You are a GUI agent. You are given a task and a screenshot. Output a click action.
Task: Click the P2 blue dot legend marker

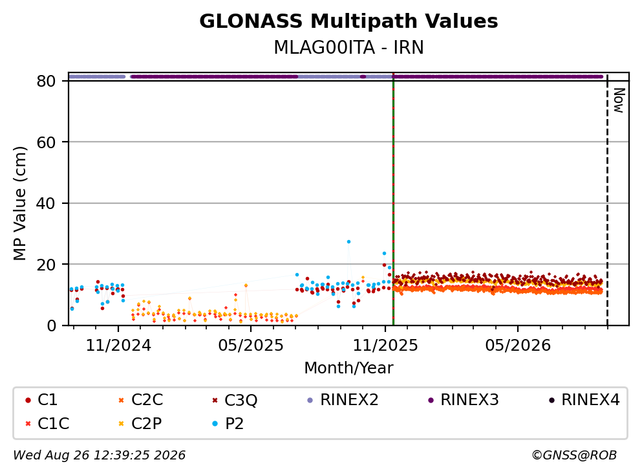[215, 423]
